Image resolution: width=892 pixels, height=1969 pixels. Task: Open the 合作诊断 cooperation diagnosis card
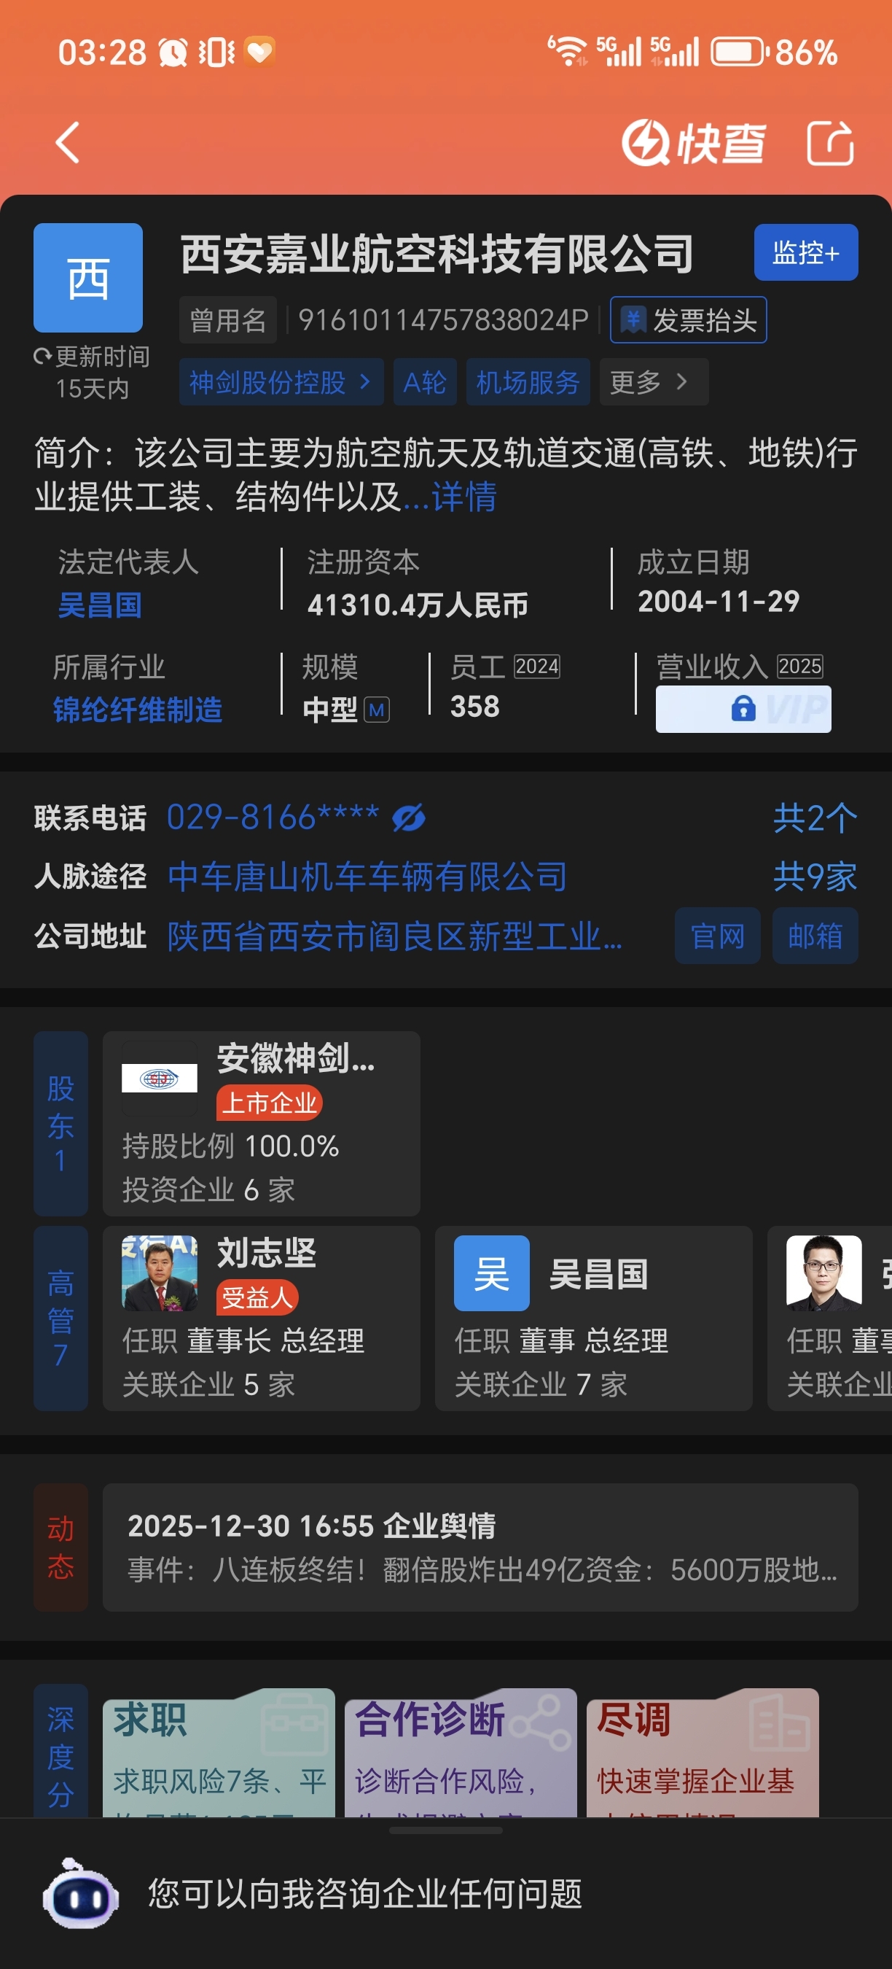tap(461, 1752)
